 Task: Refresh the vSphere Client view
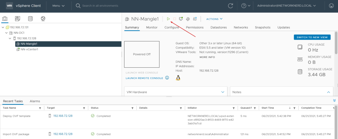pyautogui.click(x=230, y=6)
